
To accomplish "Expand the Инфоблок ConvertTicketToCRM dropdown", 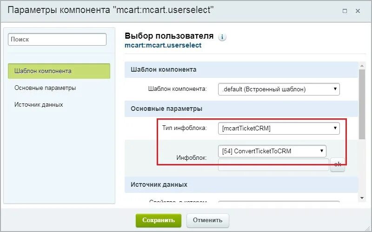I will click(x=272, y=151).
